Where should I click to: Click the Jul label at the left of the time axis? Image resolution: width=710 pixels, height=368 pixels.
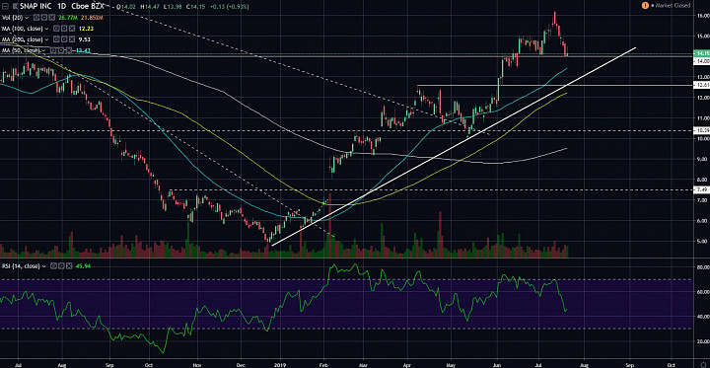click(x=19, y=364)
